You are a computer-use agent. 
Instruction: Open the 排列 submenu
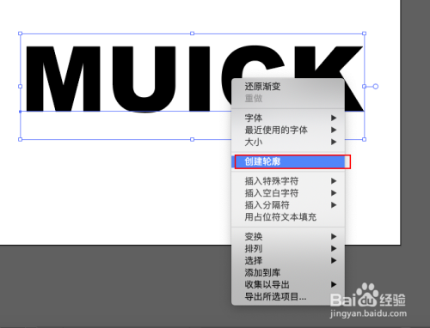(x=288, y=248)
